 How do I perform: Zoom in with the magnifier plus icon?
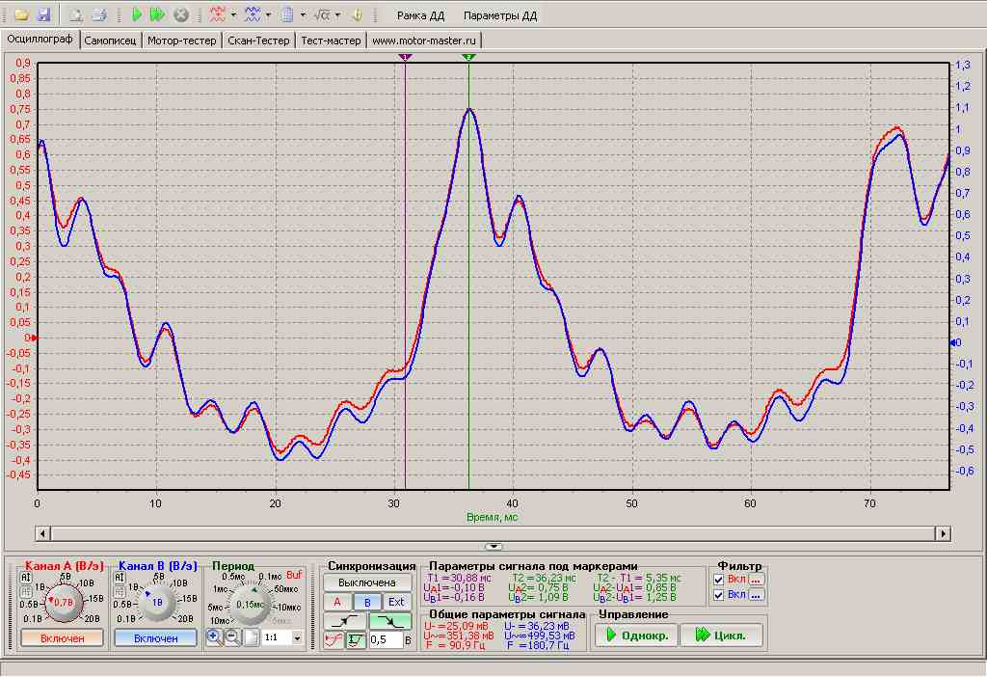click(x=214, y=637)
